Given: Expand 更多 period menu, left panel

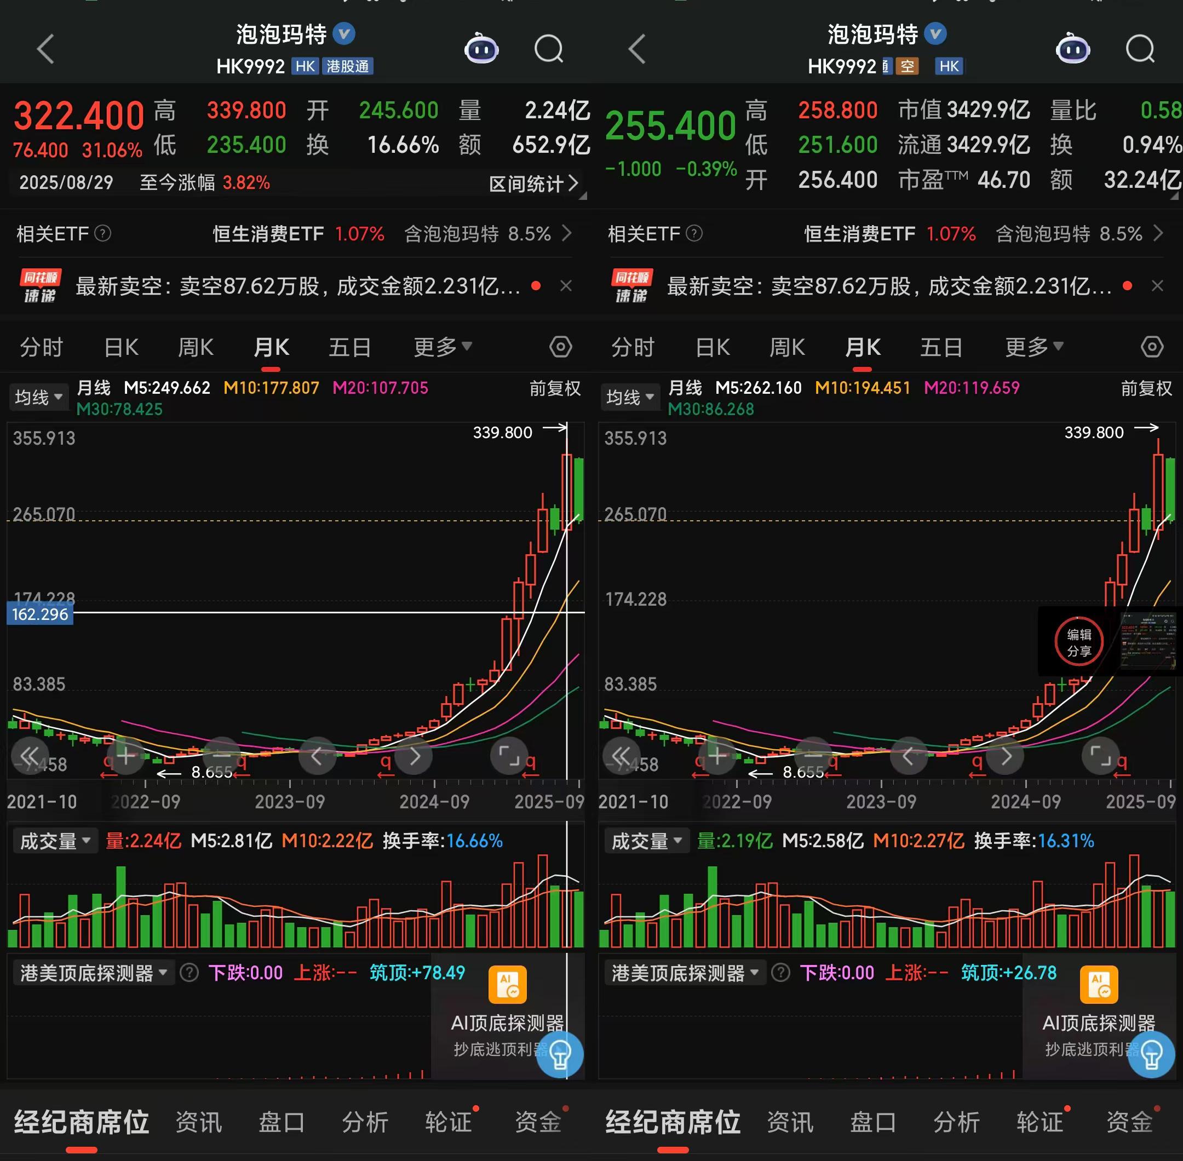Looking at the screenshot, I should tap(443, 347).
